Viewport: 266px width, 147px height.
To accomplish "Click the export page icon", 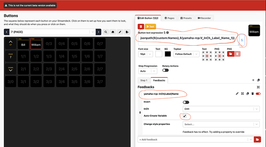I will 127,32.
